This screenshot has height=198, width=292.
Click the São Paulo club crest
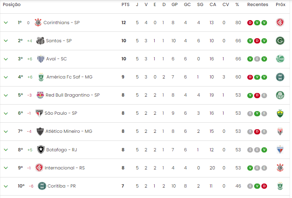click(39, 113)
